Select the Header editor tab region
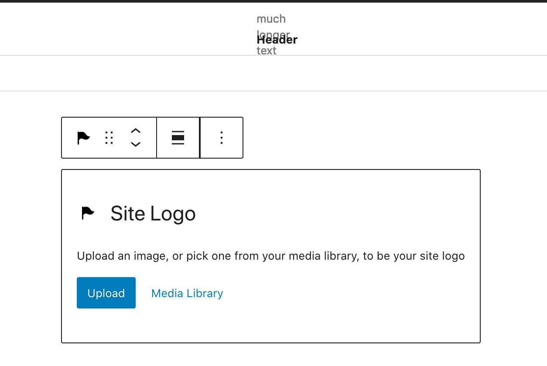The image size is (547, 366). [277, 40]
